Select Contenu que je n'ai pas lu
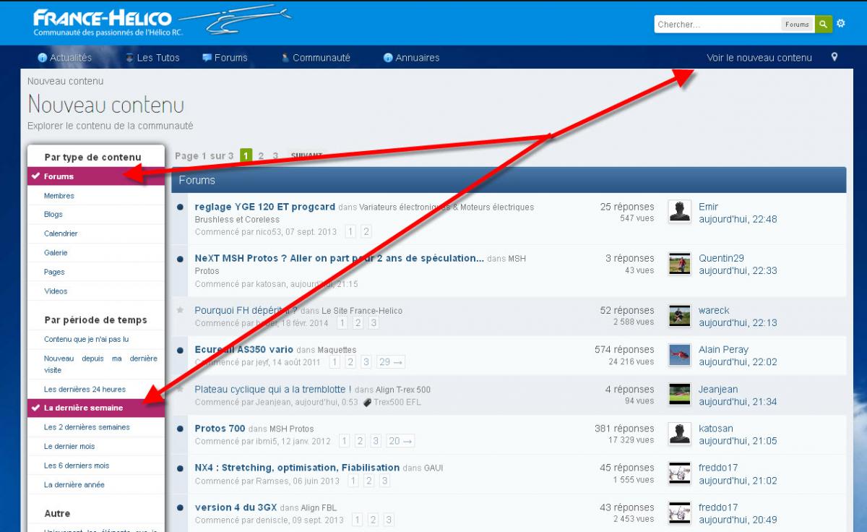The height and width of the screenshot is (532, 867). pos(96,339)
